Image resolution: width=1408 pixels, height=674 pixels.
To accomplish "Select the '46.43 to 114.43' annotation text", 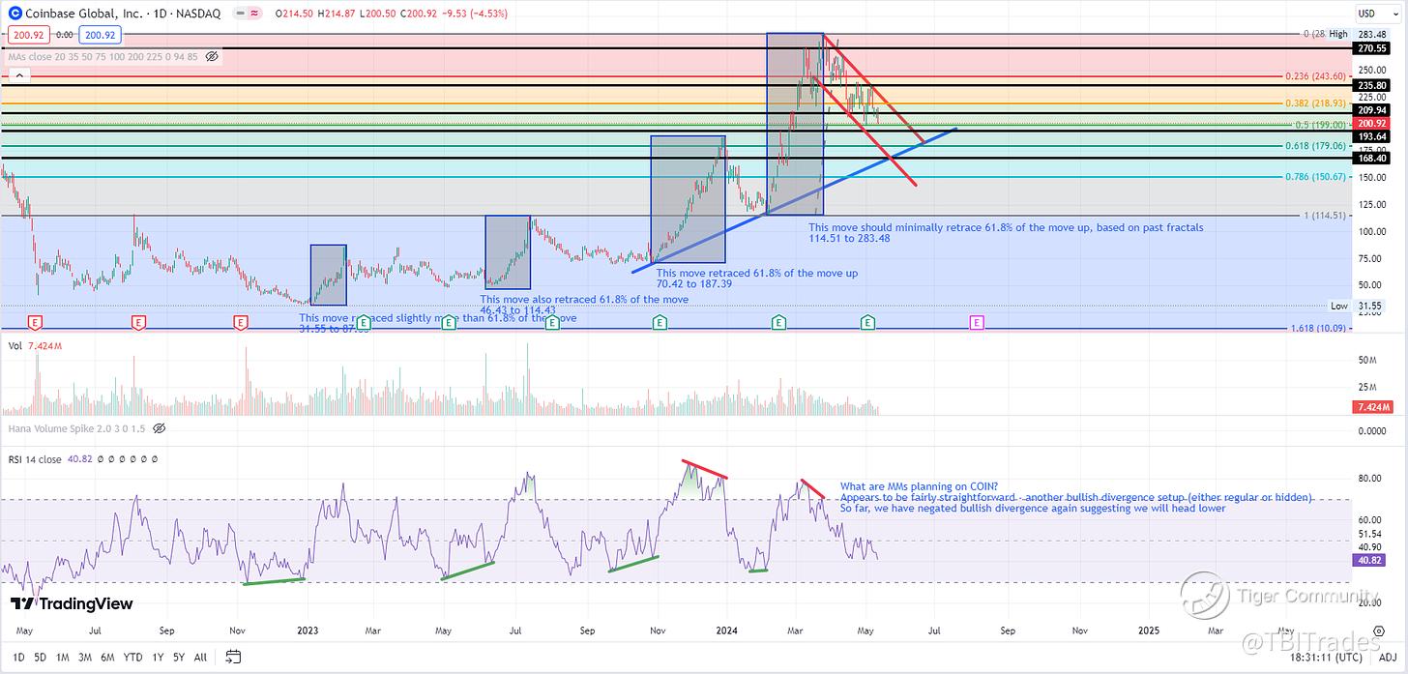I will 519,309.
